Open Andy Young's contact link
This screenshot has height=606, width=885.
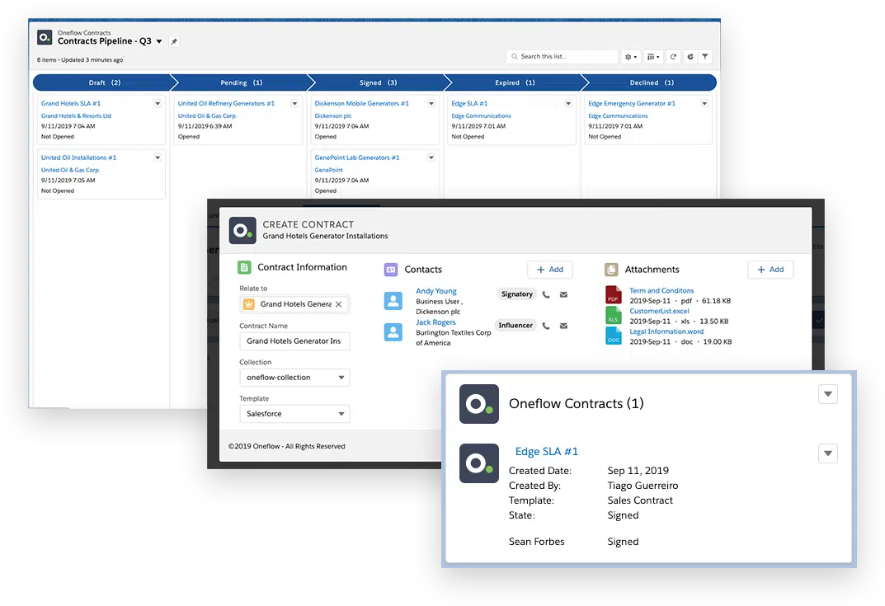click(436, 291)
